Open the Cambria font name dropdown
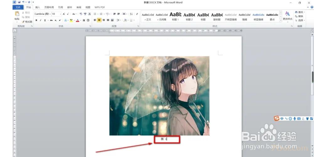The width and height of the screenshot is (314, 157). pyautogui.click(x=50, y=14)
